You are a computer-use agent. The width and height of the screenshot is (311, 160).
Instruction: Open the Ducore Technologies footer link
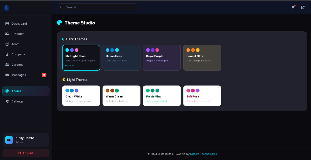[x=203, y=154]
